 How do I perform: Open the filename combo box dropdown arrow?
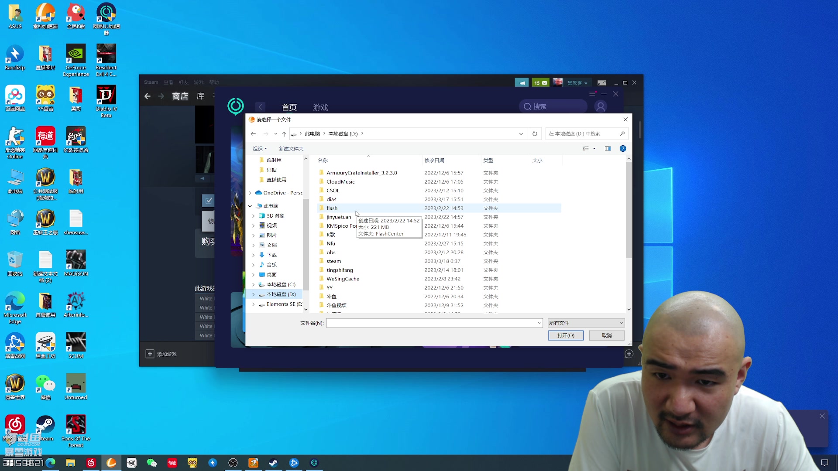539,323
